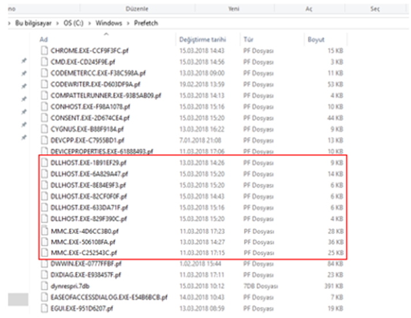Click file icon of MMC.EXE-4D6CC3B0.pf
This screenshot has height=318, width=411.
[45, 231]
